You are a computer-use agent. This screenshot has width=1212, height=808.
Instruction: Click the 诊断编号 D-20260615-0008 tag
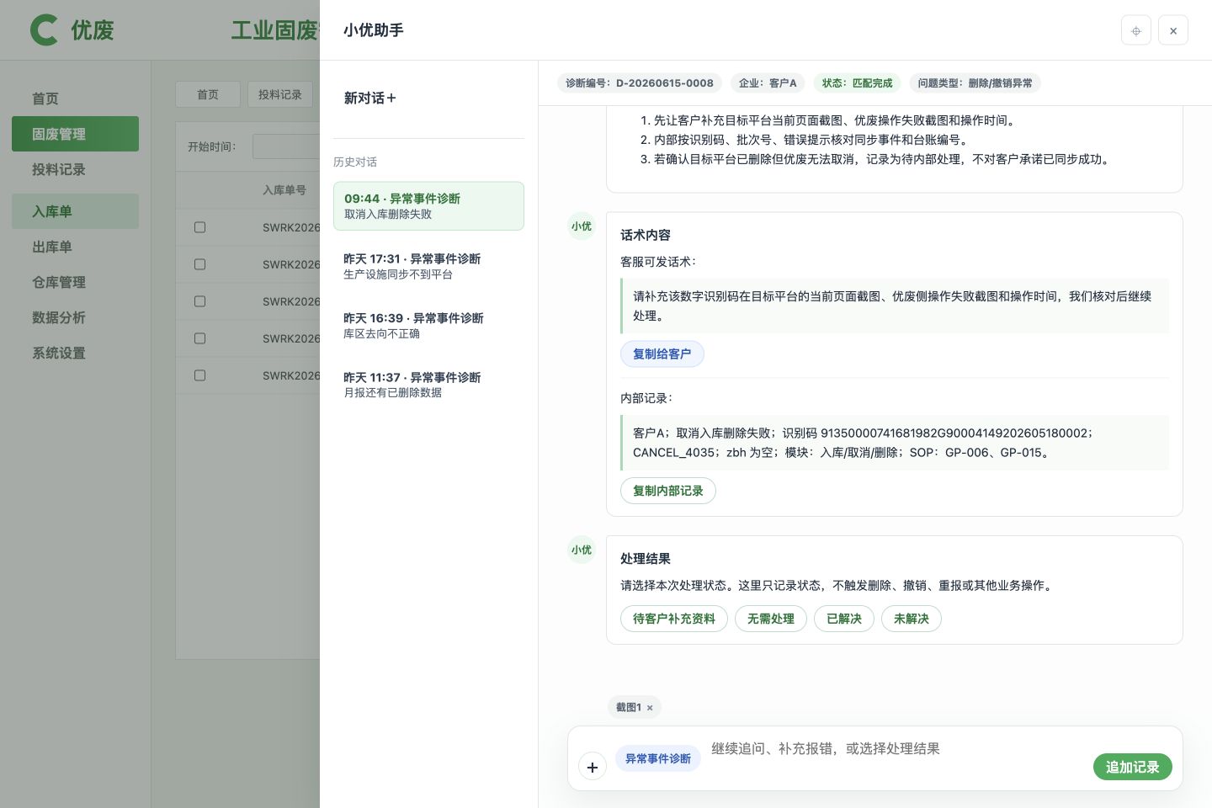[x=640, y=82]
